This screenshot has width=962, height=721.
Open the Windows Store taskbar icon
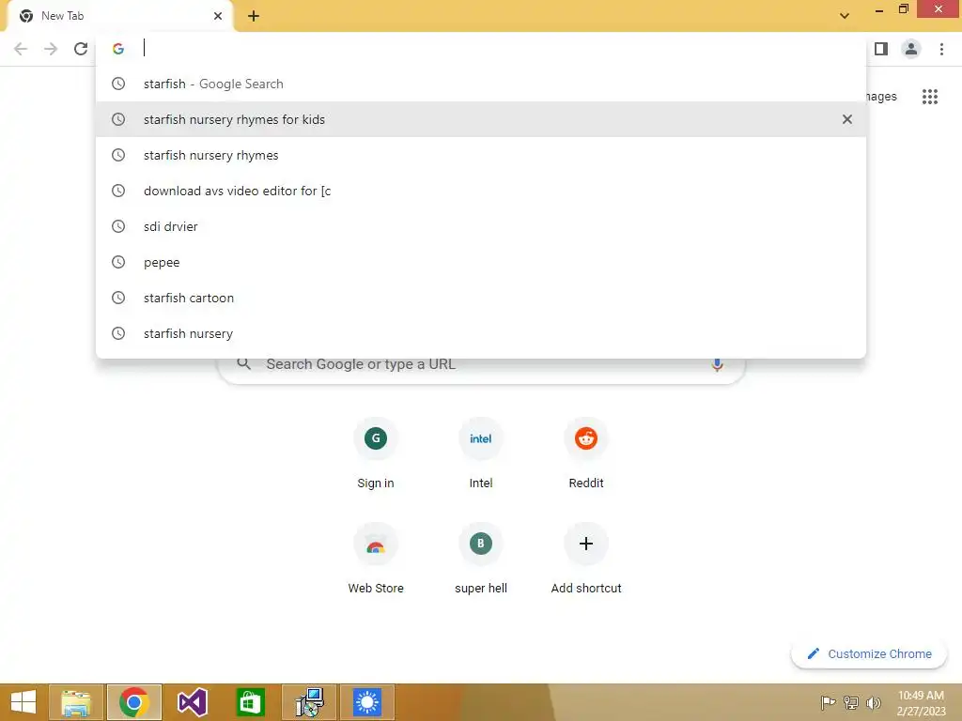point(250,702)
